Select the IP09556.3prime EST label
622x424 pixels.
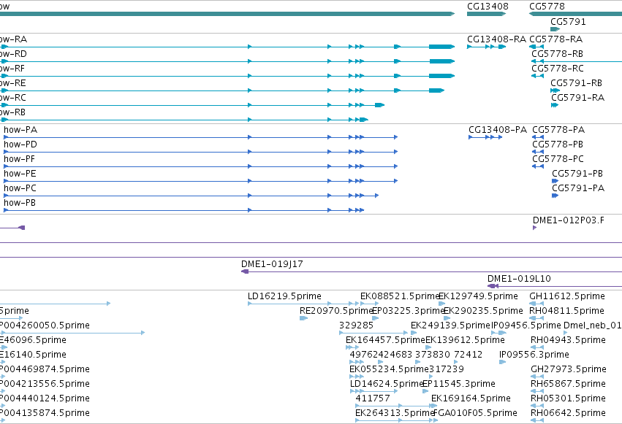pyautogui.click(x=534, y=355)
